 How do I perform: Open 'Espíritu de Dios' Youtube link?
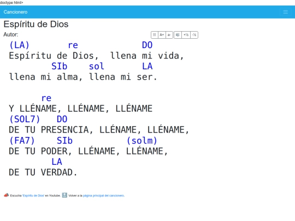click(33, 196)
